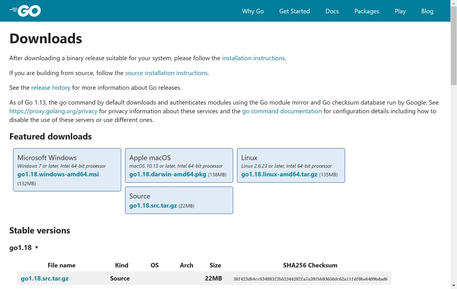Download go1.18.darwin-amd64.pkg
Viewport: 457px width, 289px height.
point(168,174)
